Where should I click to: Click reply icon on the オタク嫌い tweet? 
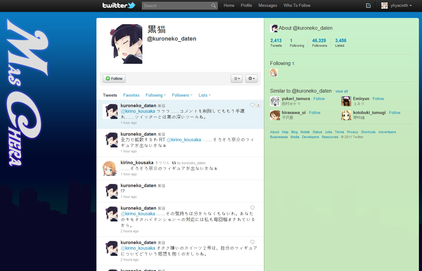[252, 242]
